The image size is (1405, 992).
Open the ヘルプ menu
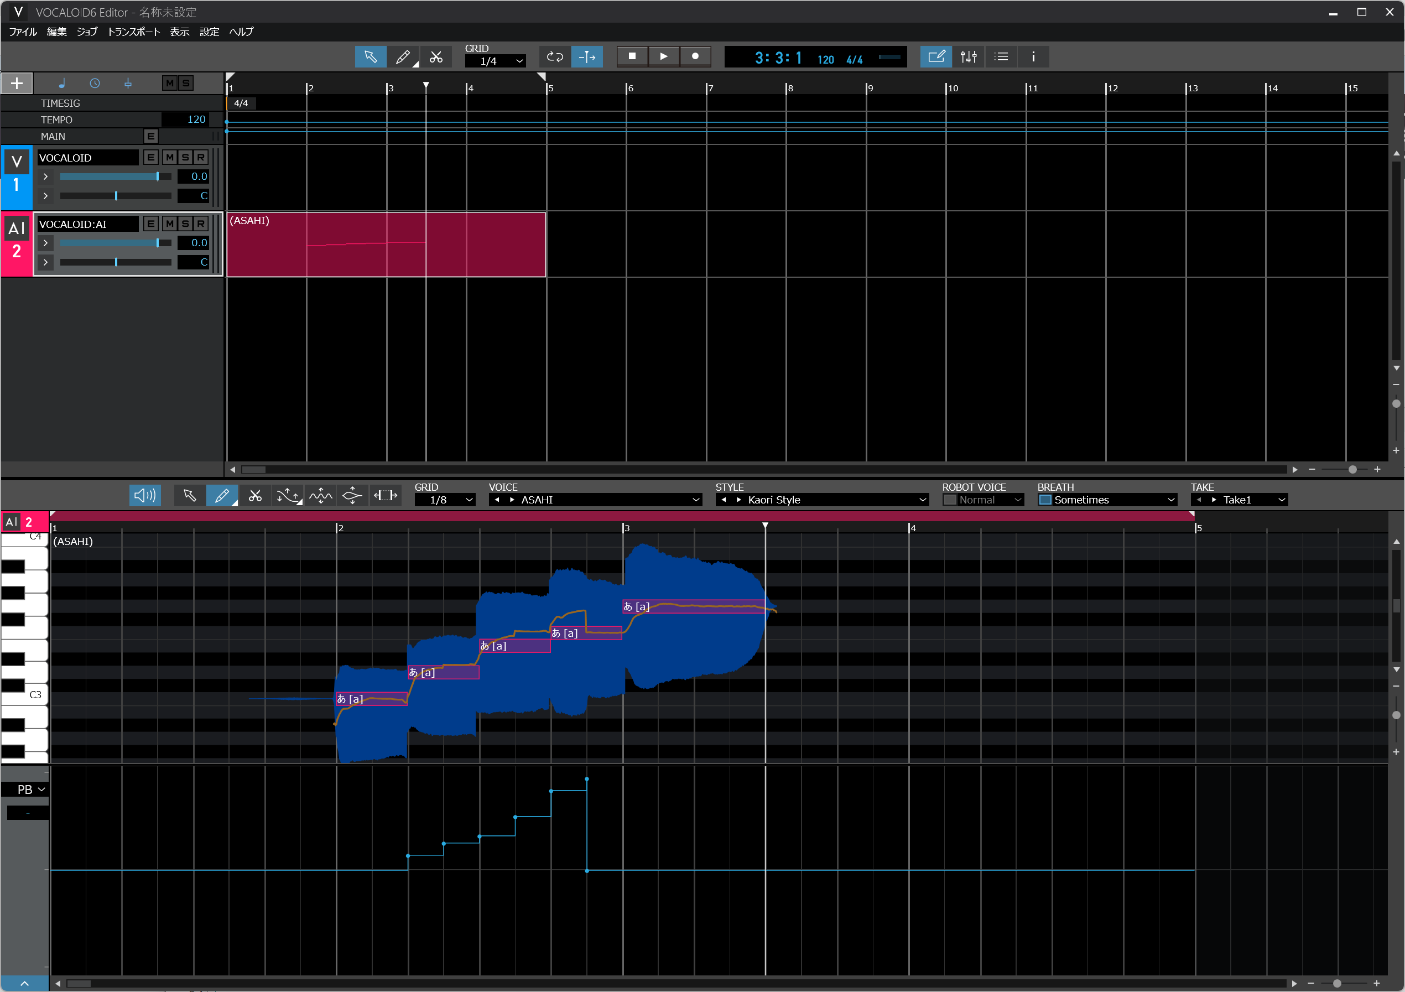241,32
